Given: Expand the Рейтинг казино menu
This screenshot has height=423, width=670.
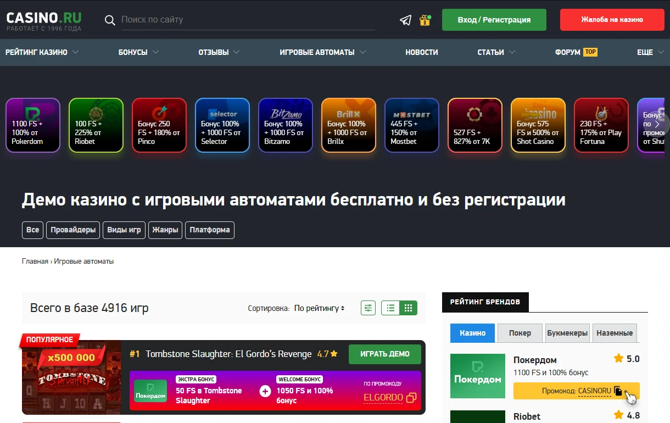Looking at the screenshot, I should click(x=42, y=52).
